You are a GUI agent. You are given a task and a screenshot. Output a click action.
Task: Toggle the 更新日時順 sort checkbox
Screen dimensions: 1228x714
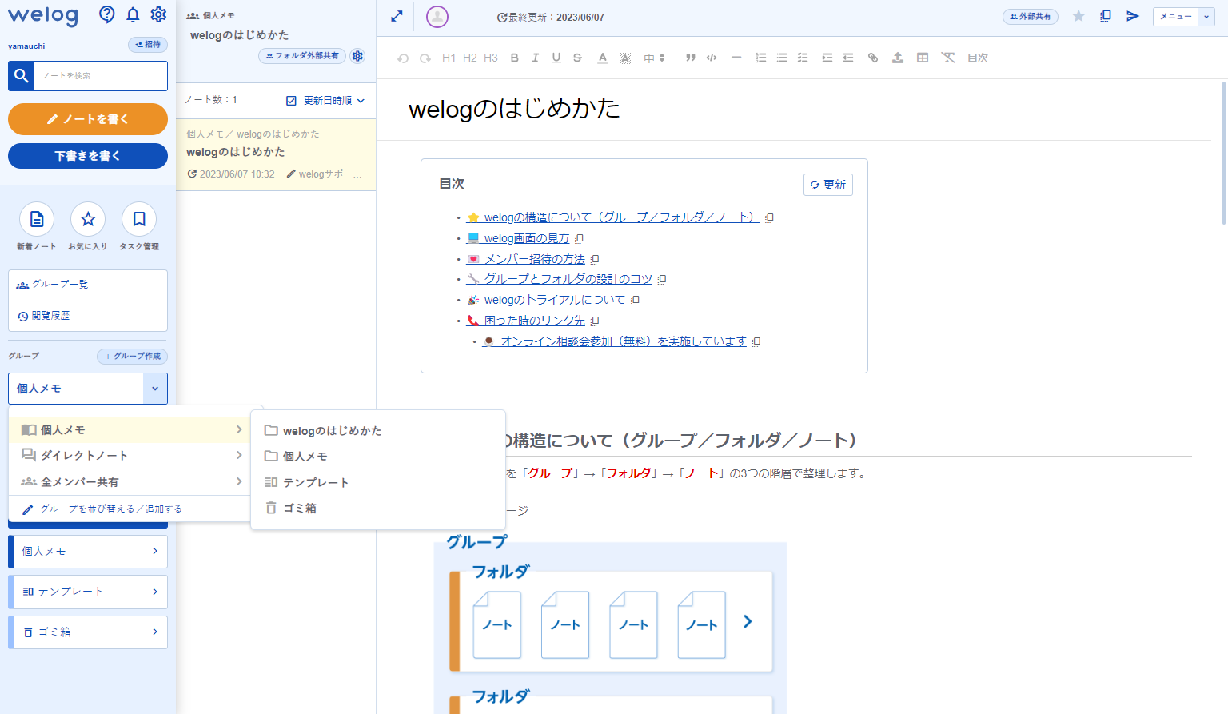291,101
